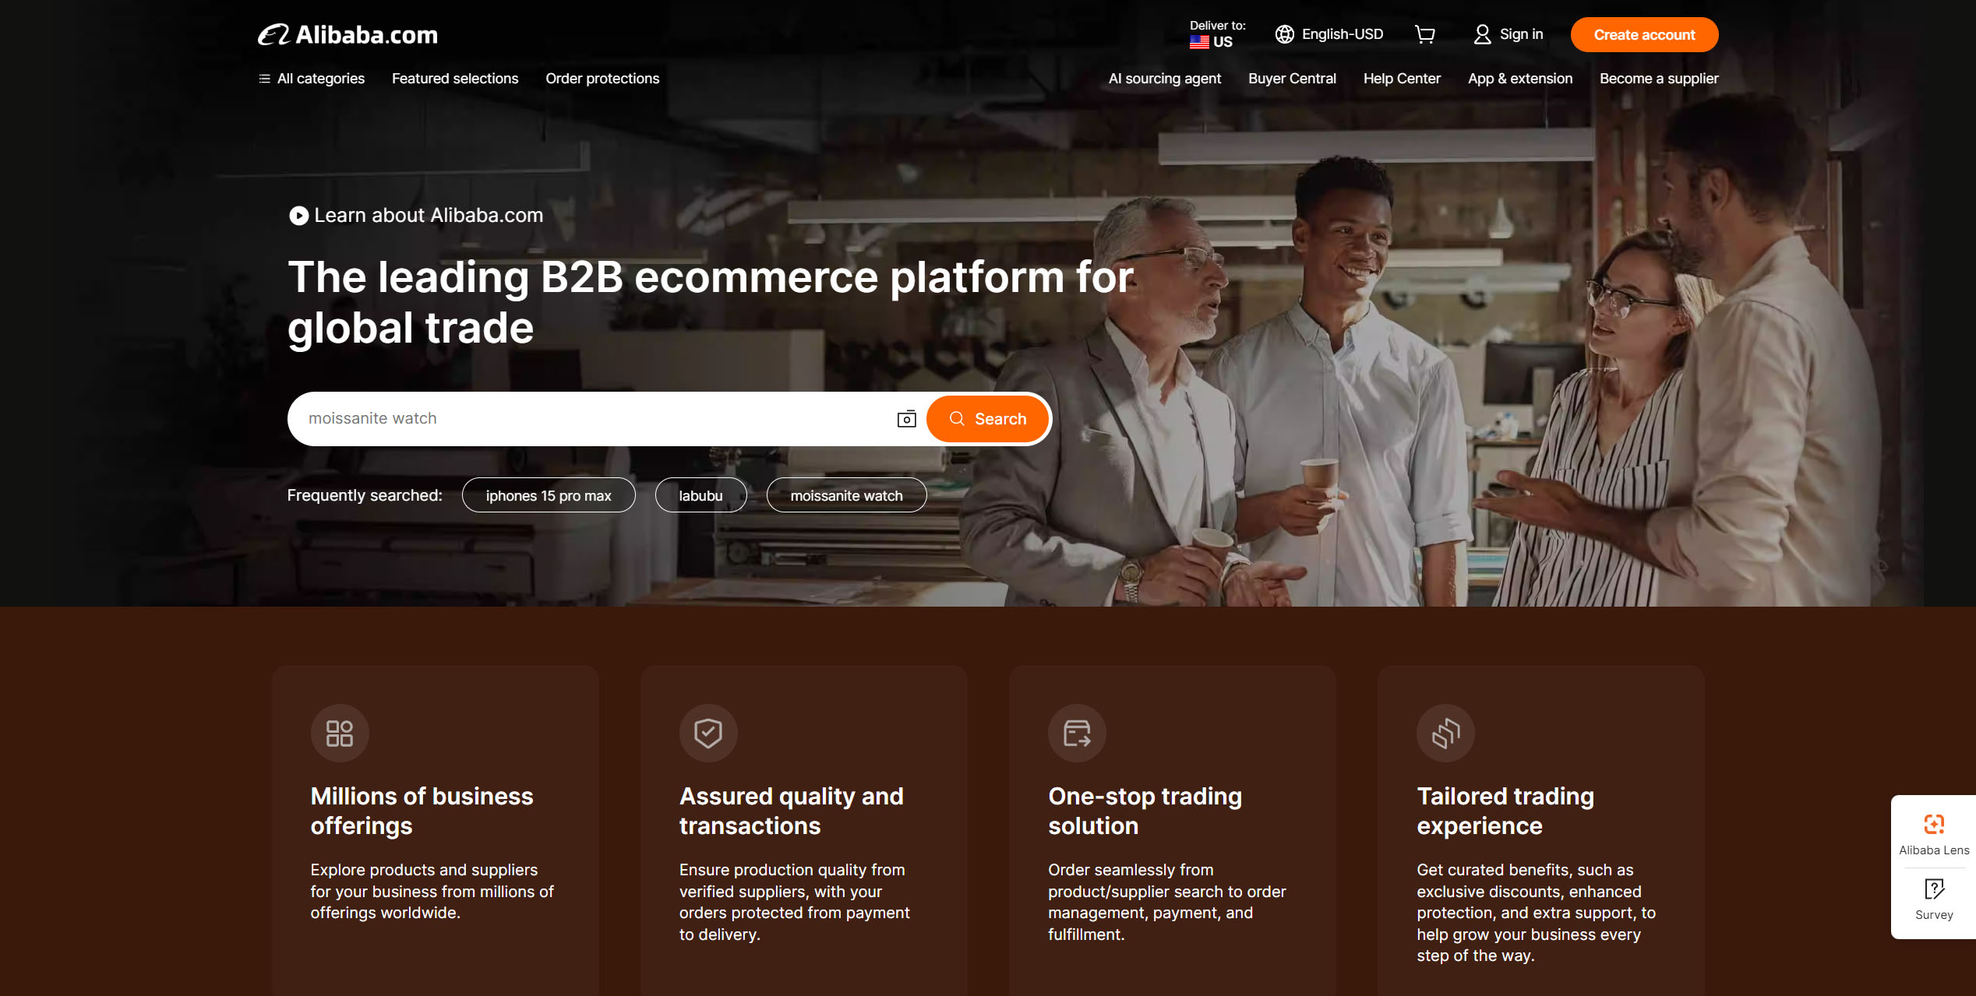Image resolution: width=1976 pixels, height=996 pixels.
Task: Focus the moissanite watch search field
Action: [592, 419]
